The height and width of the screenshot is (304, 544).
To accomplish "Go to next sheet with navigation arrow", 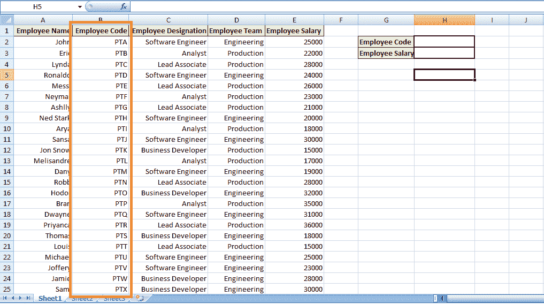I will tap(20, 298).
